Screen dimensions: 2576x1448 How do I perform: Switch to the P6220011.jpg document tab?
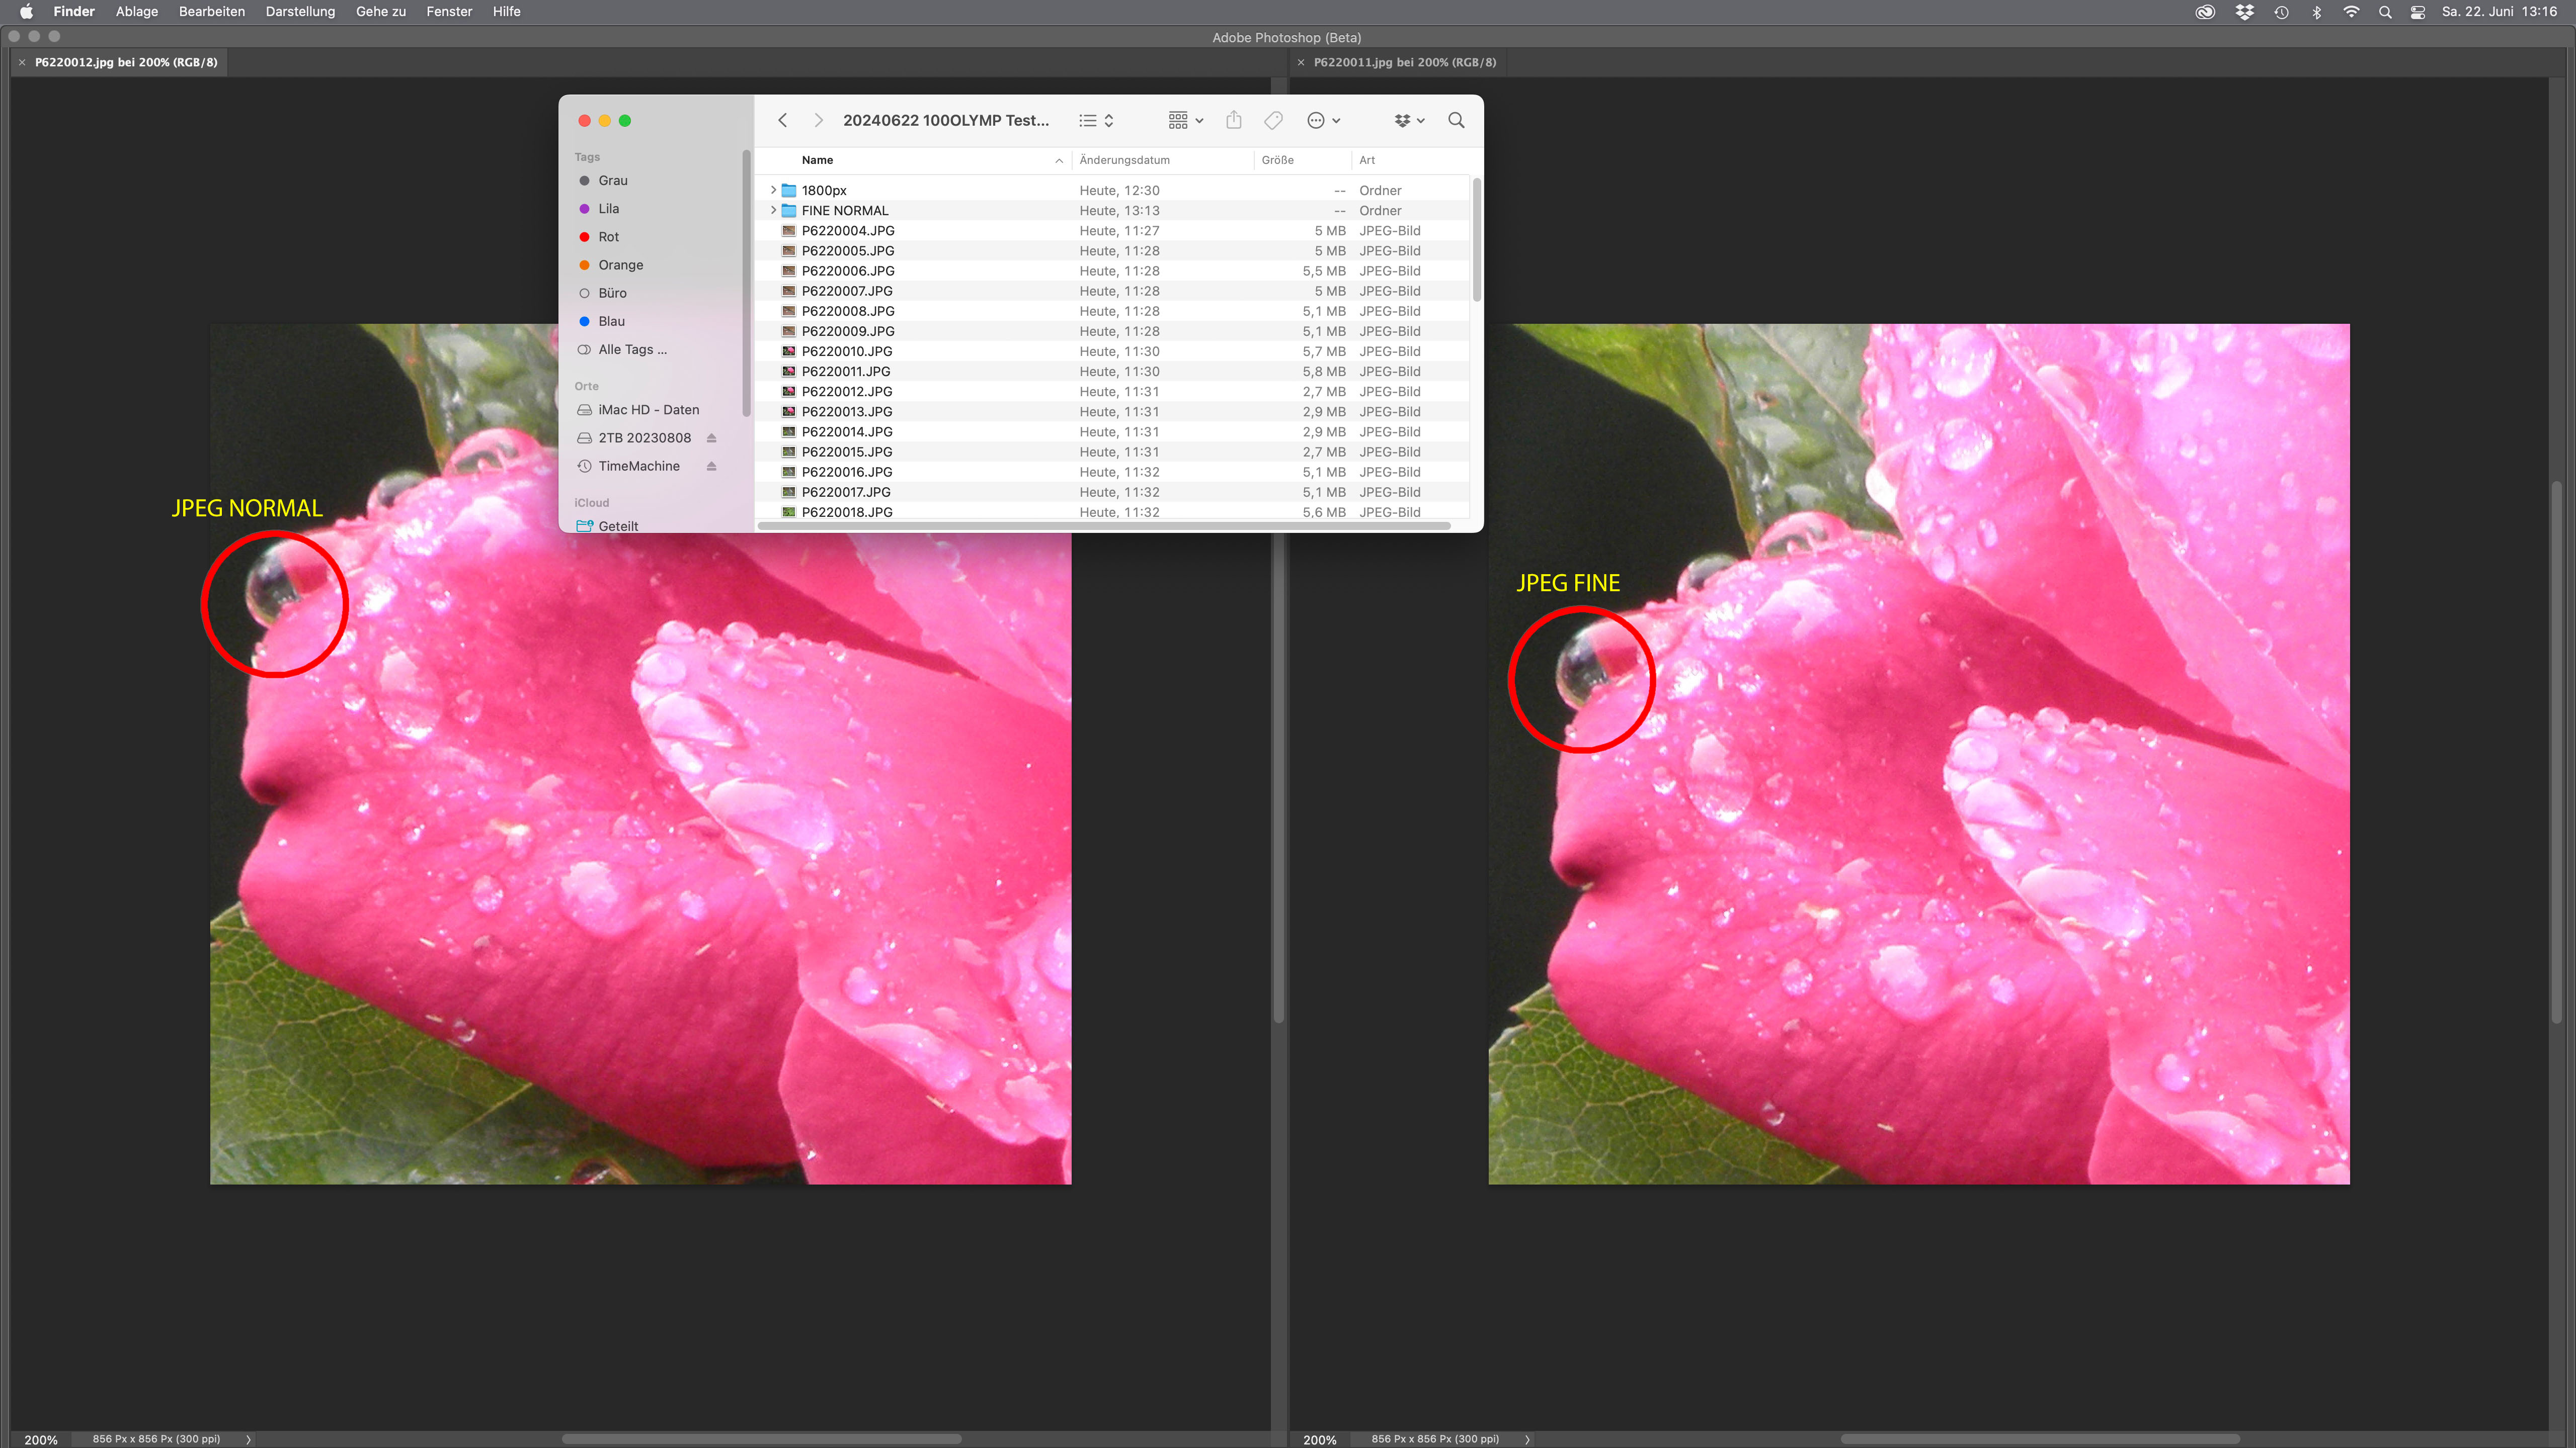(x=1404, y=62)
